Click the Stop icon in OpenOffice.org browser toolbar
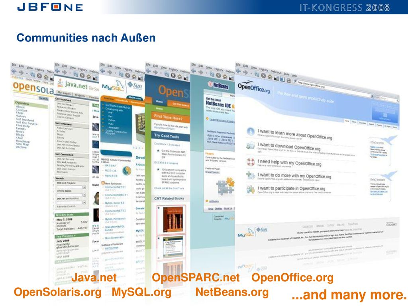Image resolution: width=408 pixels, height=306 pixels. pos(263,75)
